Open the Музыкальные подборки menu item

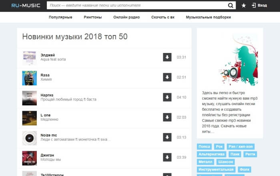(x=208, y=17)
